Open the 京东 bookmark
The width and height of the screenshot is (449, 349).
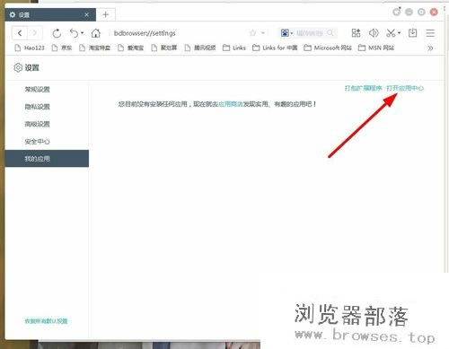click(x=62, y=48)
